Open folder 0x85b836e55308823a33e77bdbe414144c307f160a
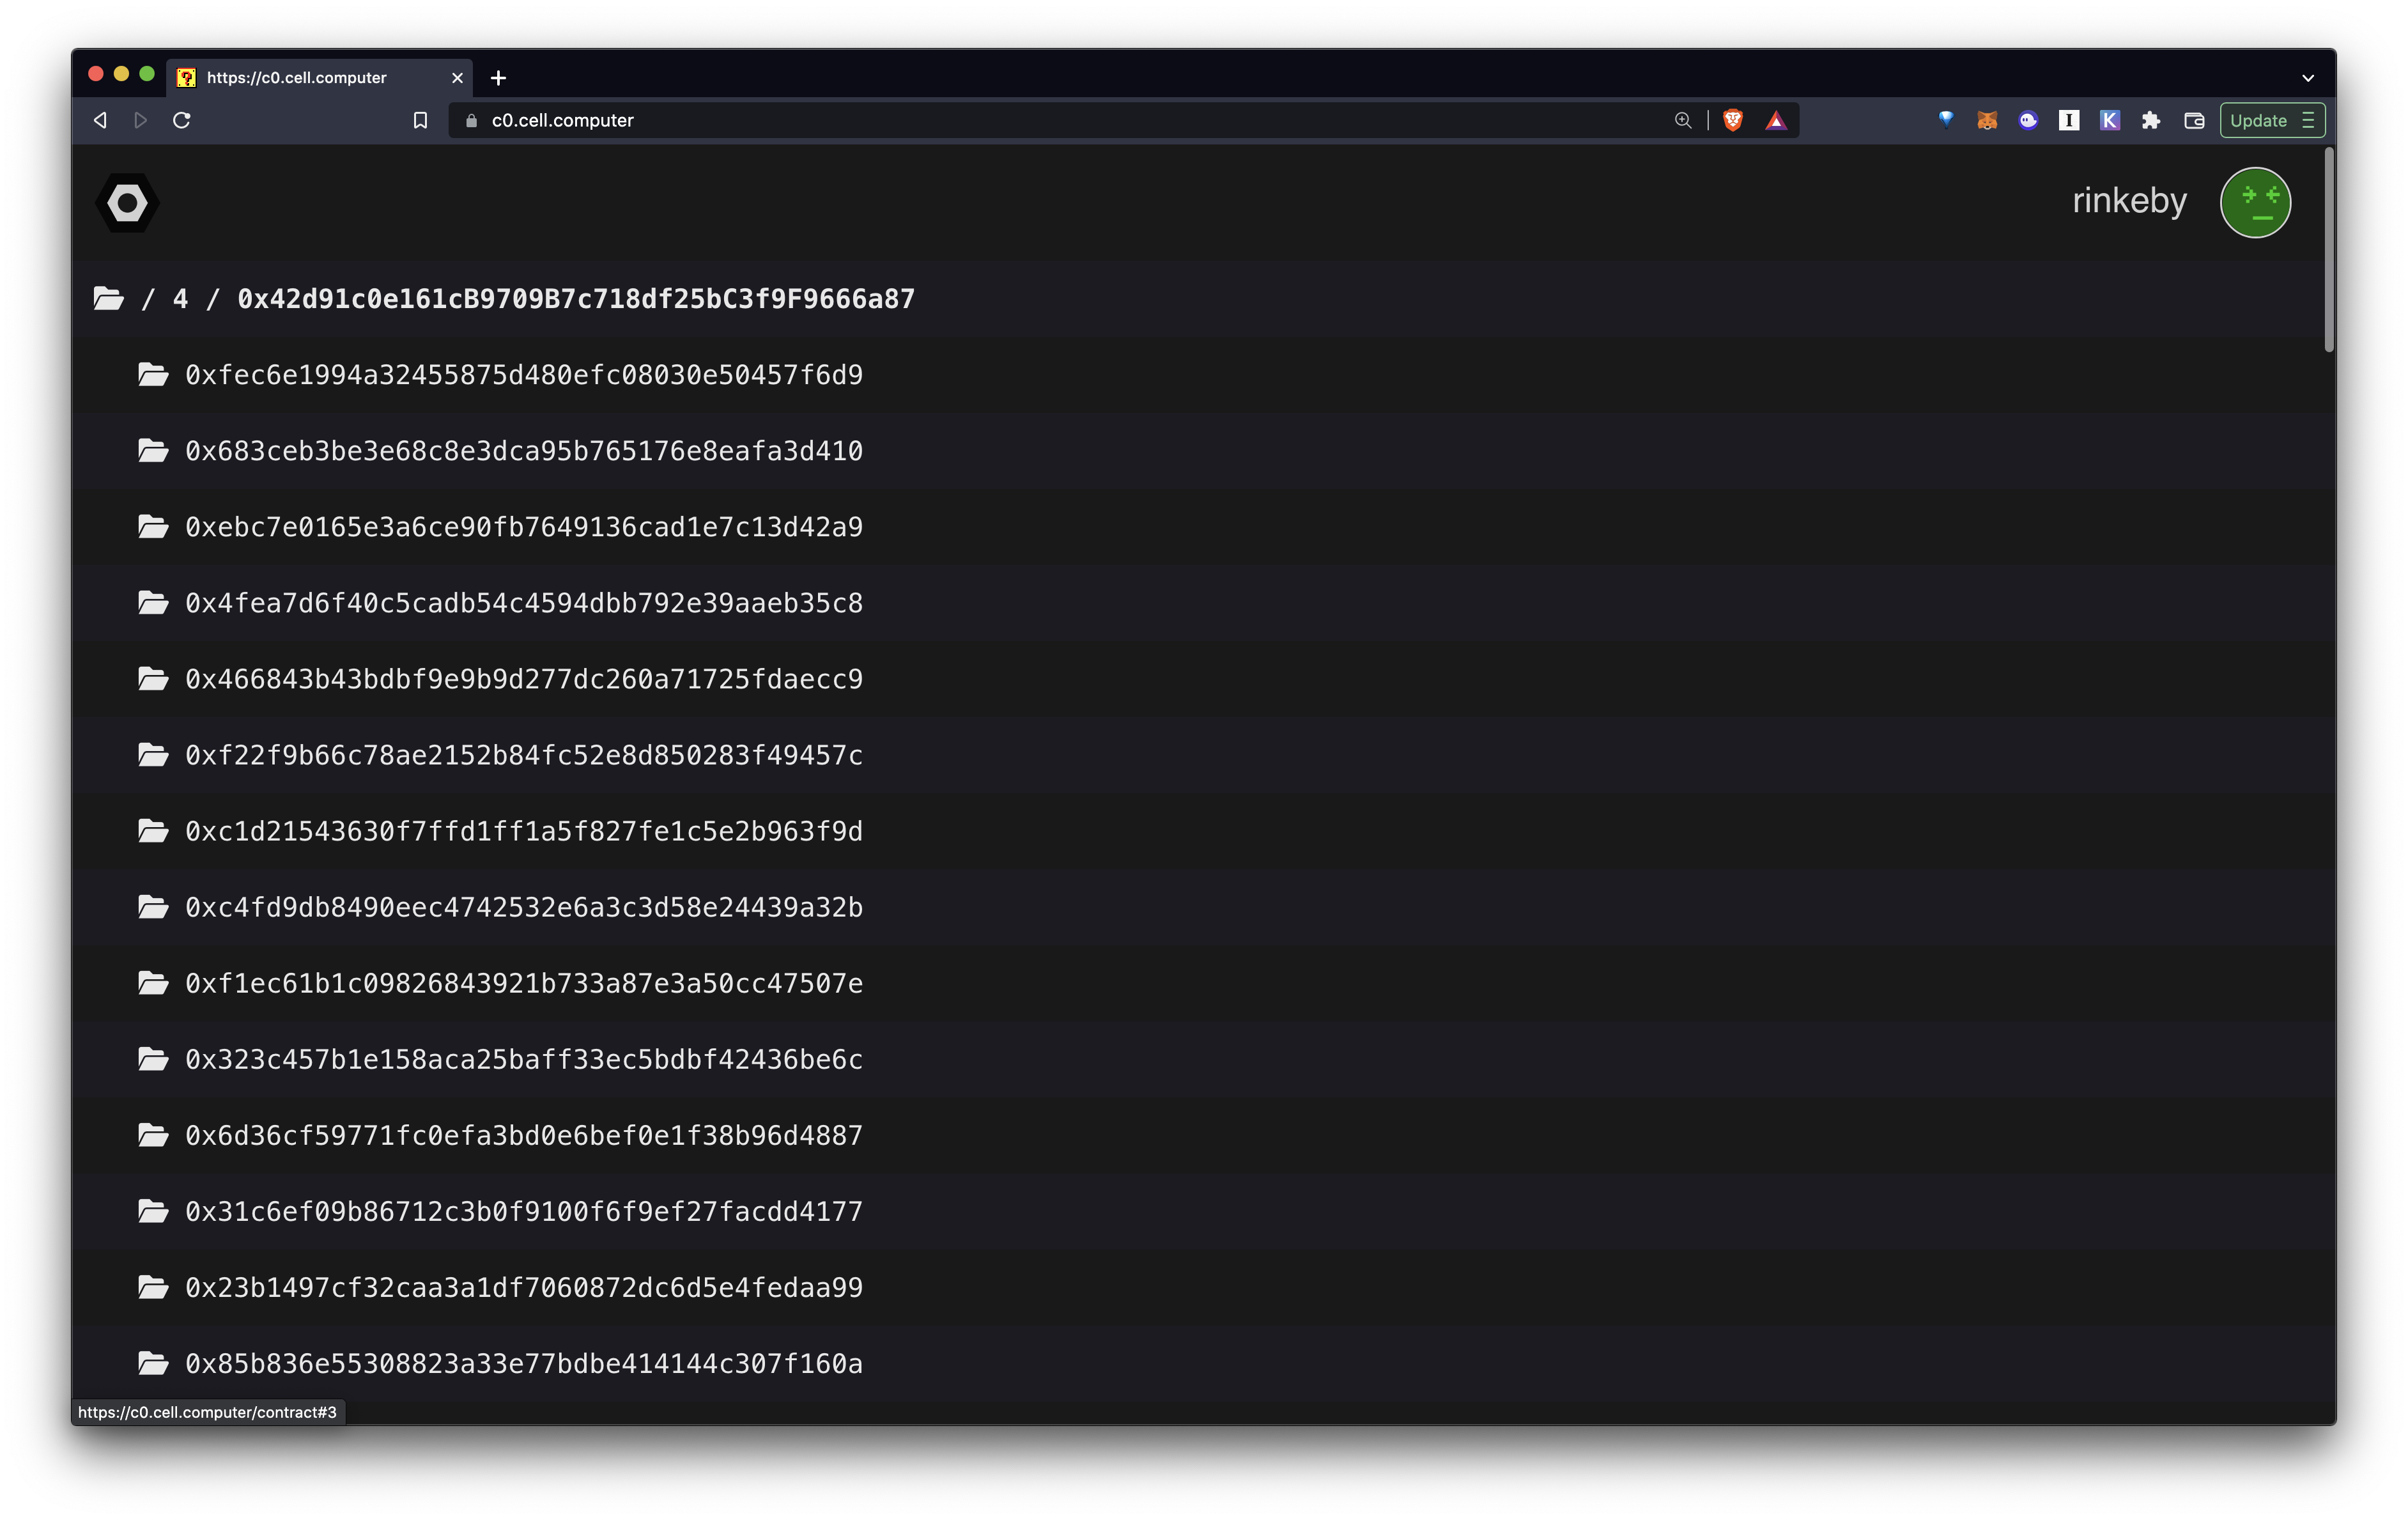 coord(523,1363)
